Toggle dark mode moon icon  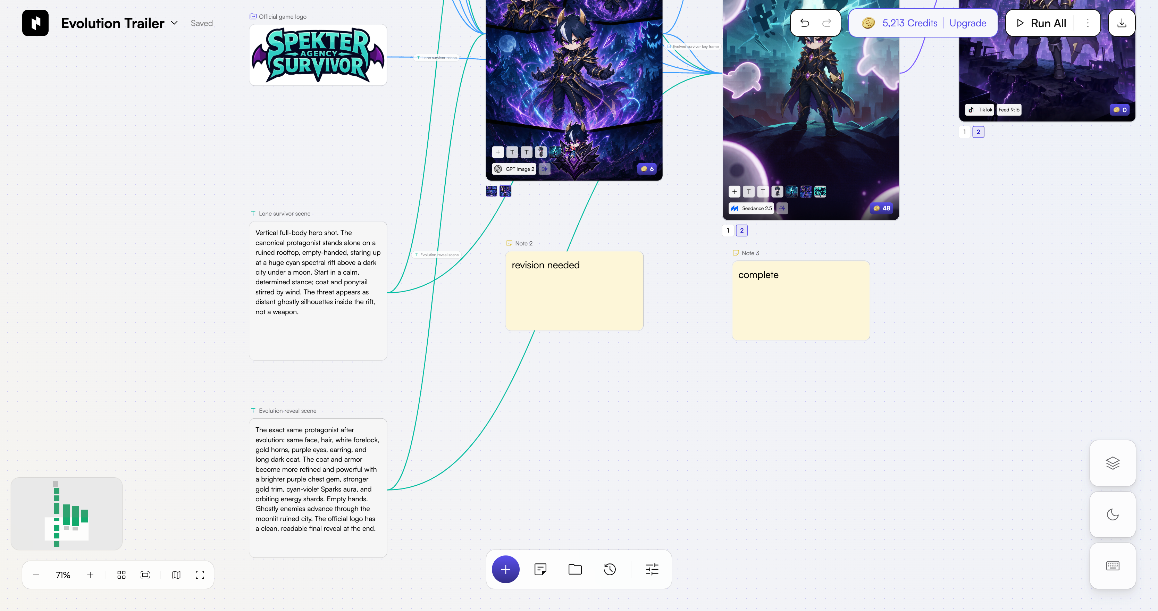point(1113,514)
